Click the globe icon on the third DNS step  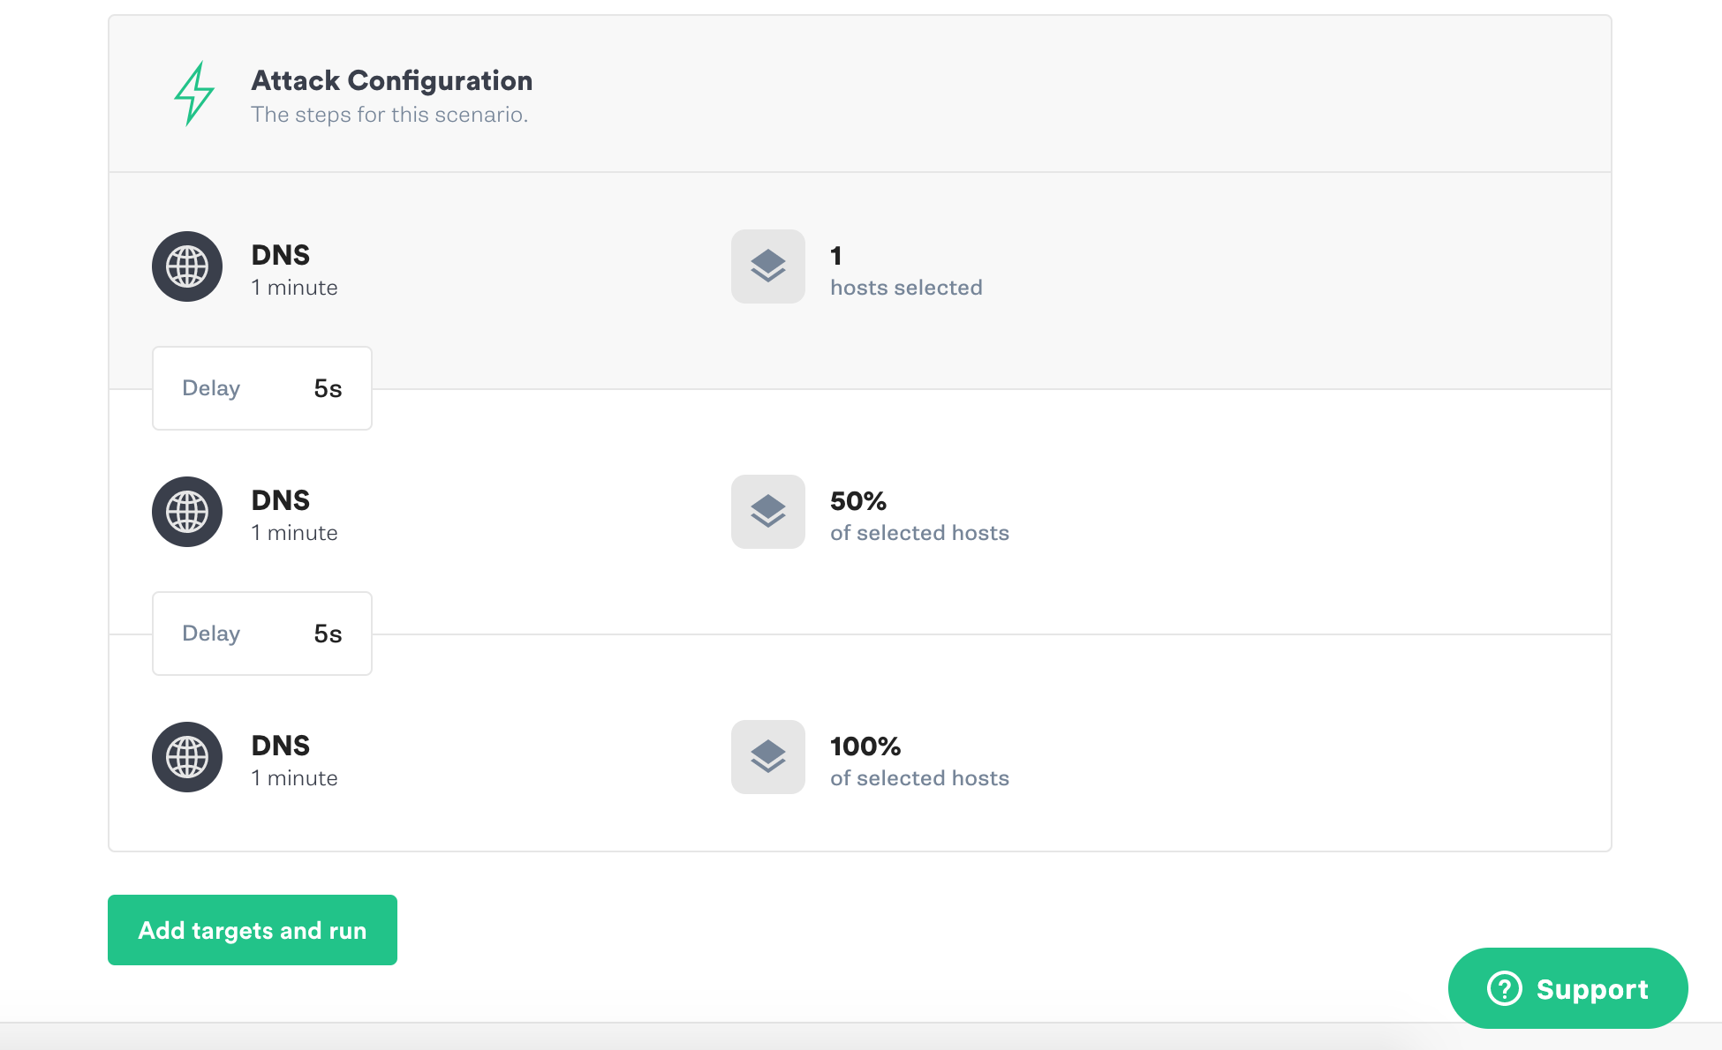(x=187, y=757)
